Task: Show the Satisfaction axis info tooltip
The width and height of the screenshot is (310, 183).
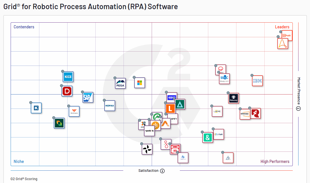Action: click(x=162, y=171)
